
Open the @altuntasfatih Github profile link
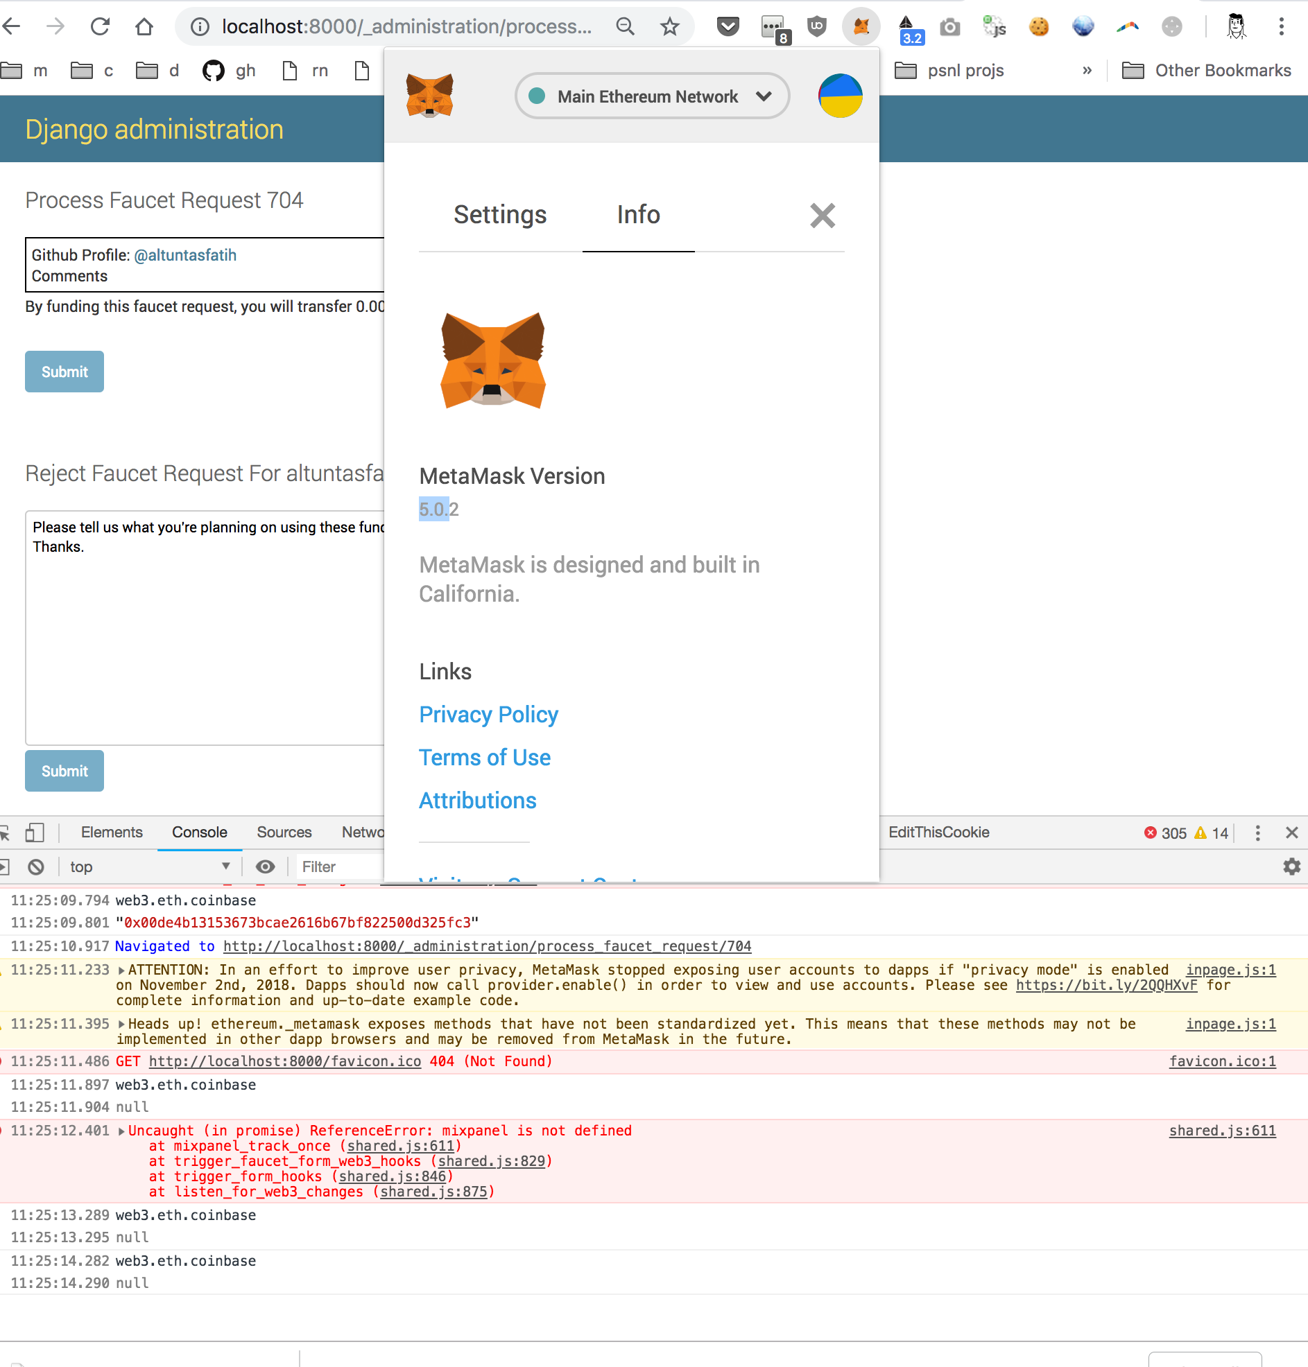click(184, 255)
